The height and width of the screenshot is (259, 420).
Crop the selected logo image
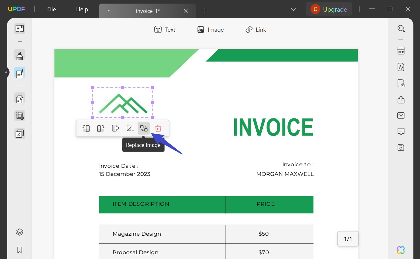tap(129, 128)
